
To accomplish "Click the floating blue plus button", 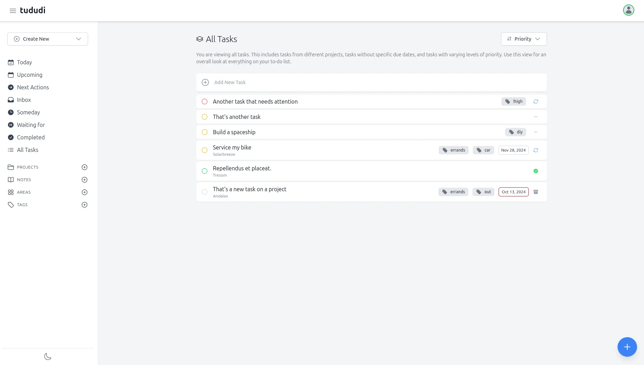I will tap(627, 347).
